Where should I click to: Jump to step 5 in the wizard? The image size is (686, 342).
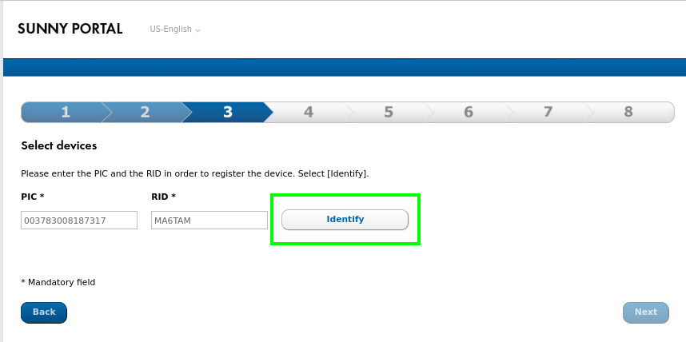[389, 113]
